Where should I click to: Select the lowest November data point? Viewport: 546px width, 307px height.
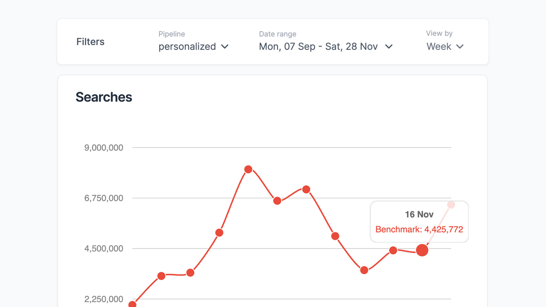click(x=364, y=270)
